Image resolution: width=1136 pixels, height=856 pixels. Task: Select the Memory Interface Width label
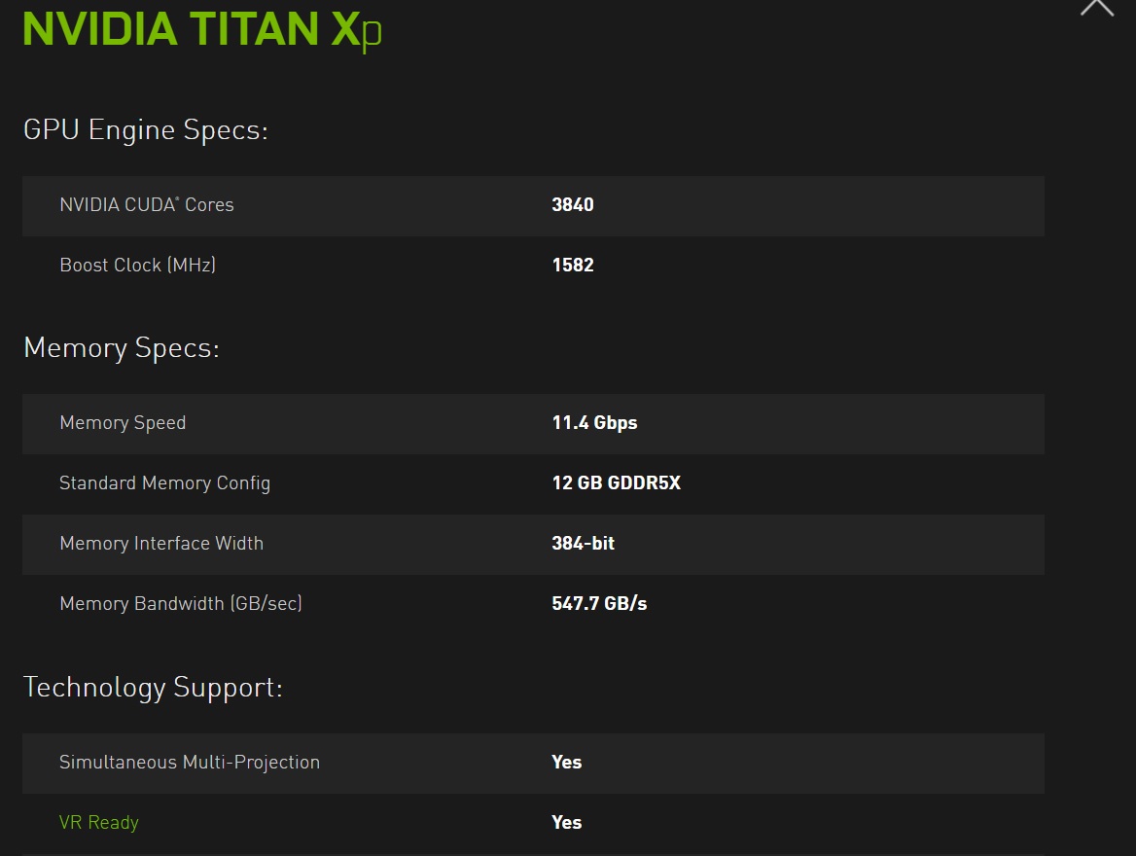161,544
